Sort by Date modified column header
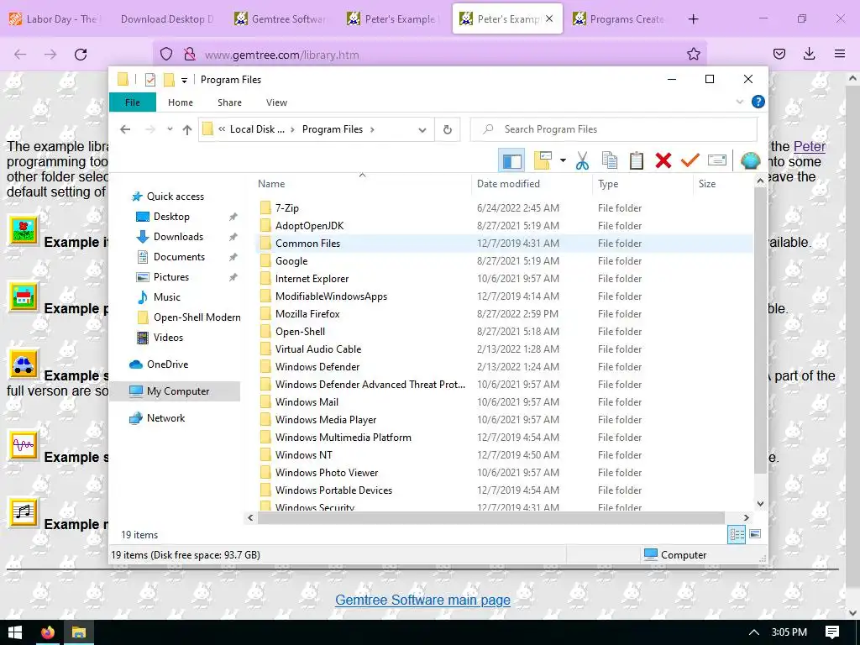860x645 pixels. pos(508,184)
